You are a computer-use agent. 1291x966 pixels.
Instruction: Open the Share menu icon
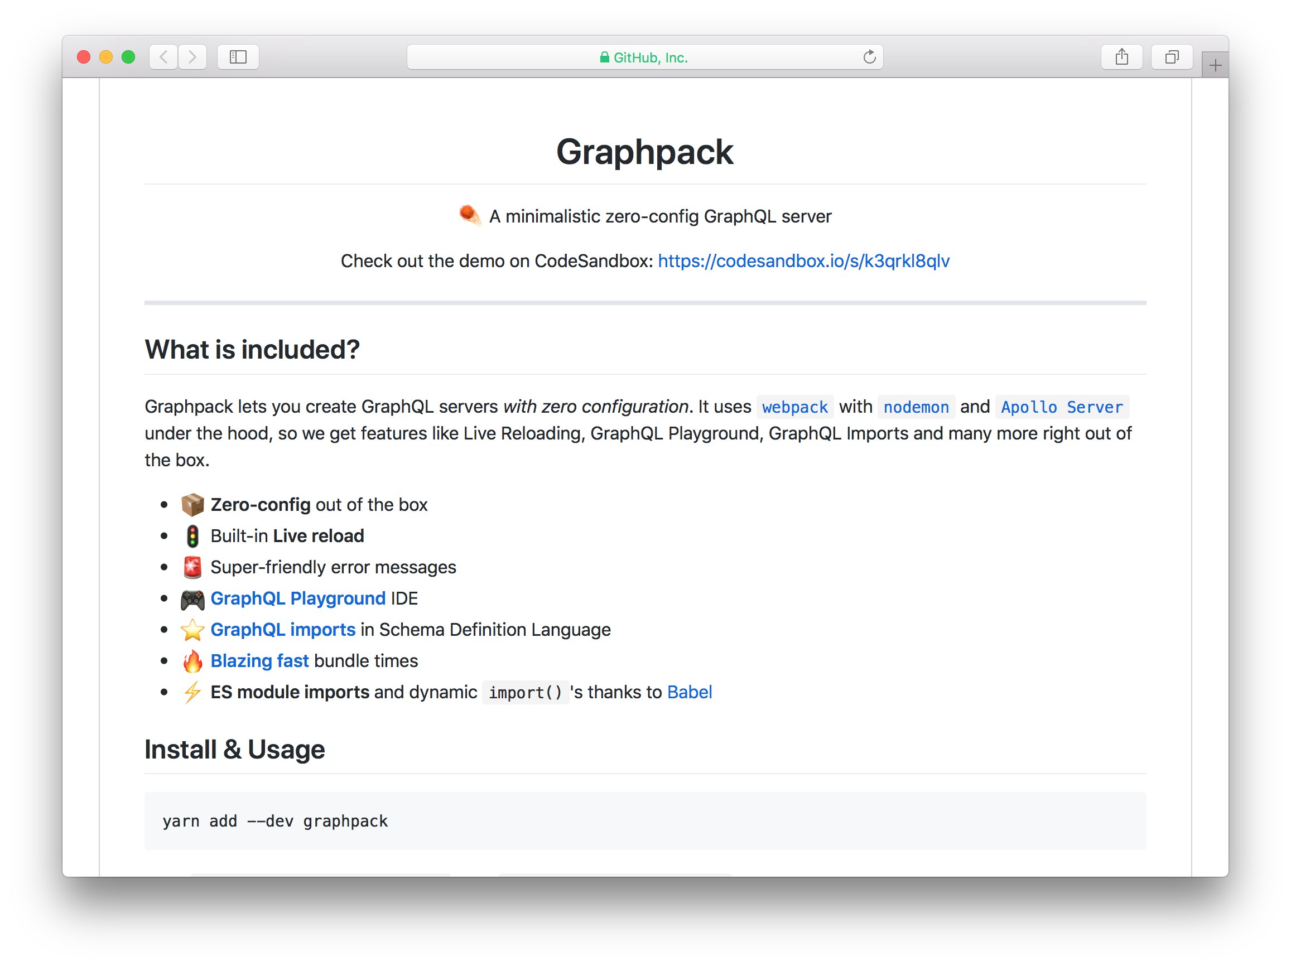pyautogui.click(x=1121, y=57)
